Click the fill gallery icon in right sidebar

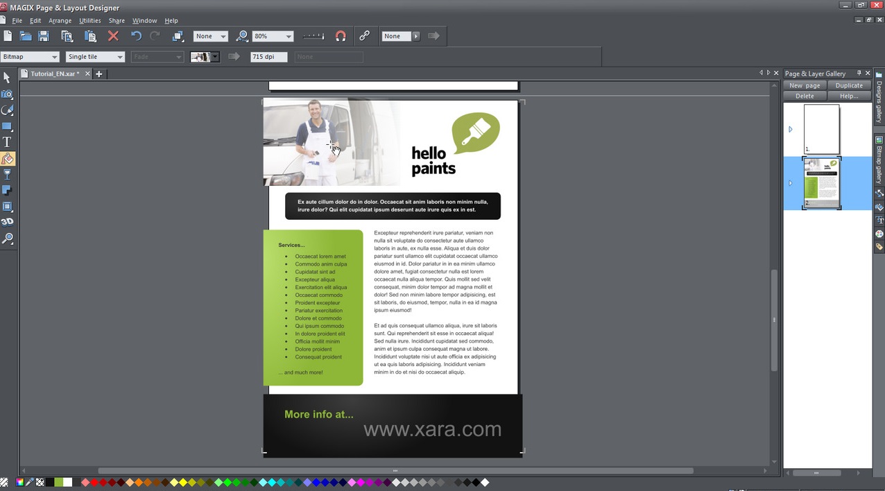click(x=879, y=207)
